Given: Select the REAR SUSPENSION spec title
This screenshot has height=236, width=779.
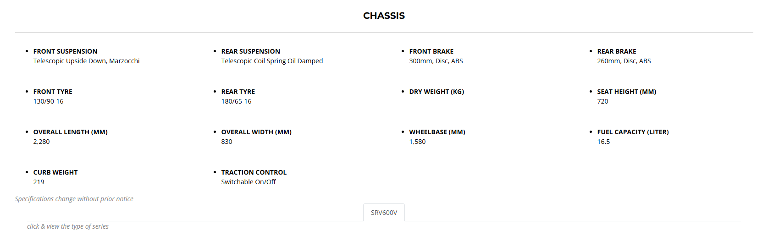Looking at the screenshot, I should coord(250,51).
